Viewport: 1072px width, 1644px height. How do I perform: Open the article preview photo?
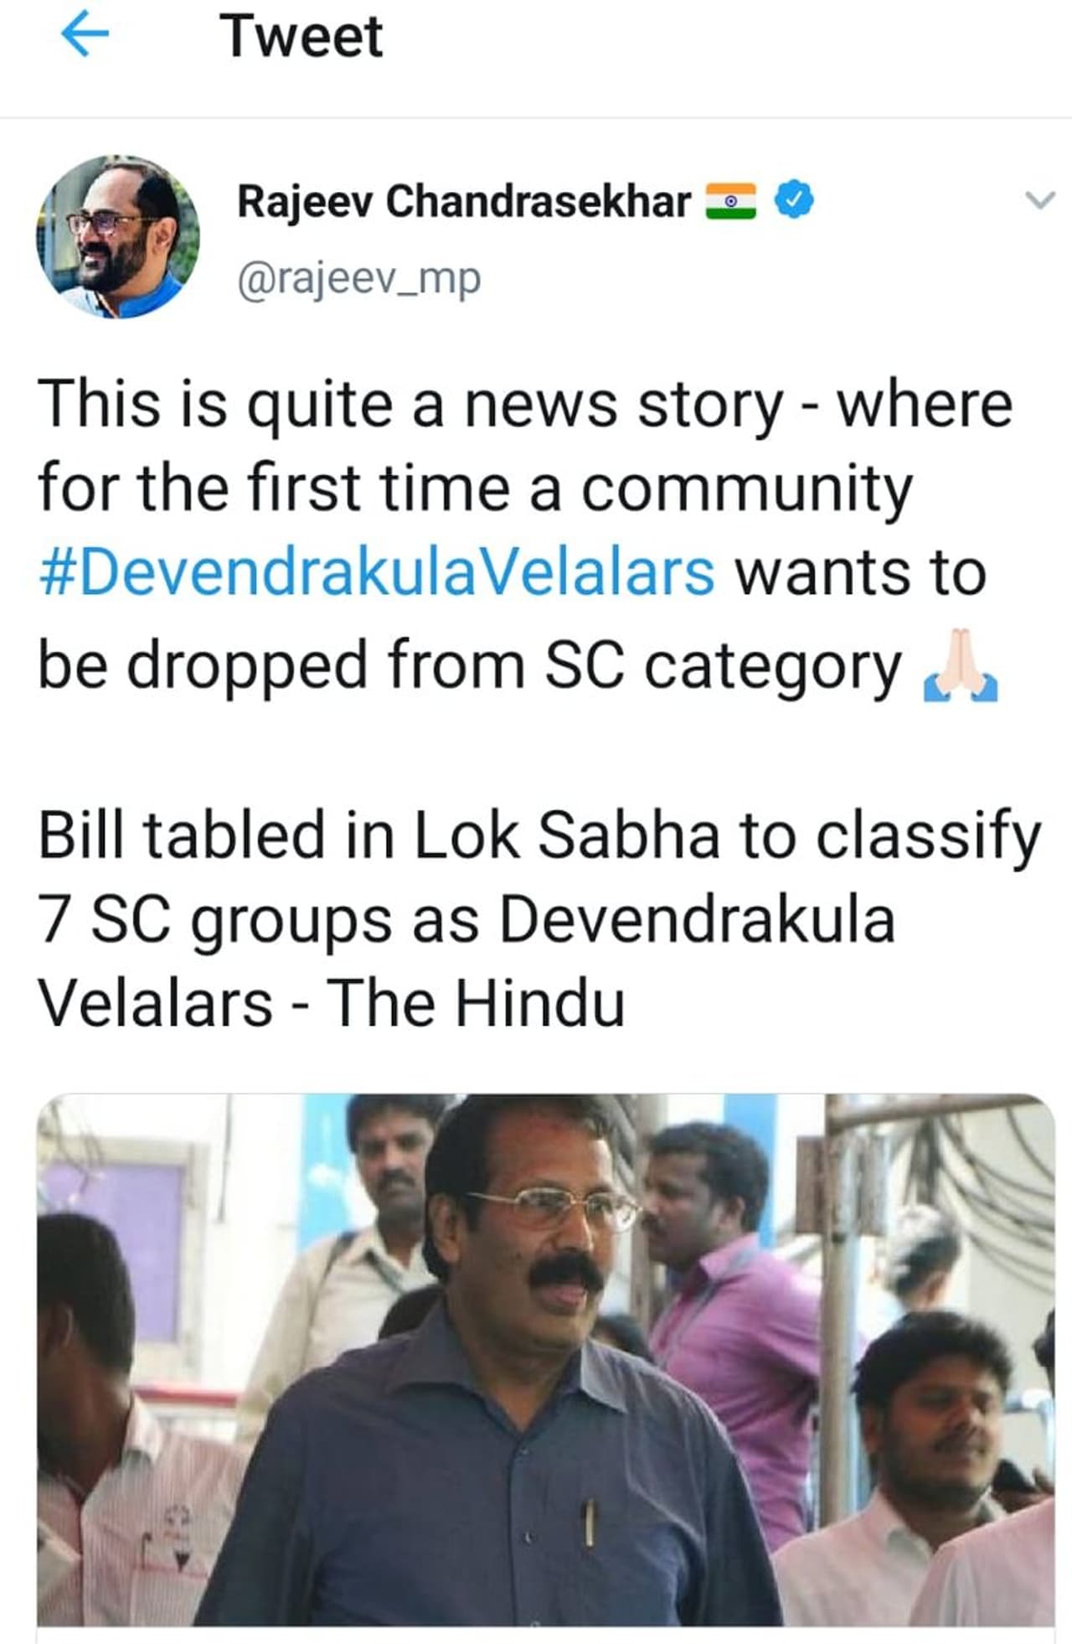[546, 1359]
